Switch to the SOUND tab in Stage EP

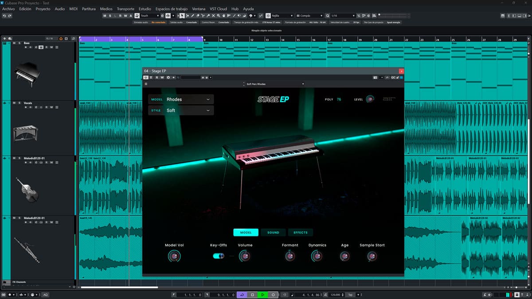click(x=273, y=232)
